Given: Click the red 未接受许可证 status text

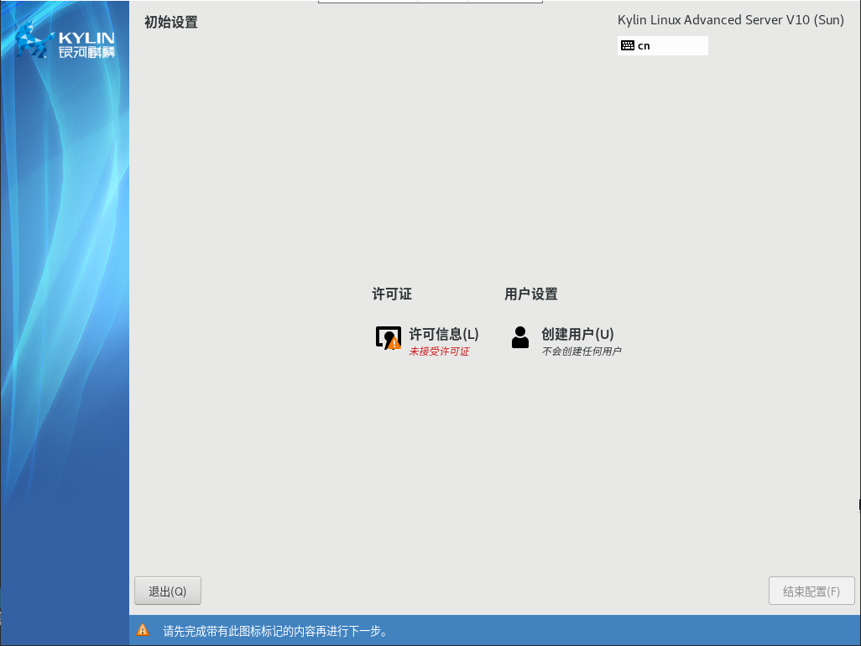Looking at the screenshot, I should 439,352.
